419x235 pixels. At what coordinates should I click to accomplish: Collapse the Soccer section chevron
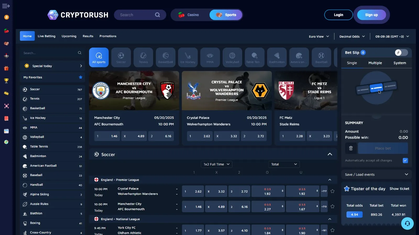[x=330, y=154]
